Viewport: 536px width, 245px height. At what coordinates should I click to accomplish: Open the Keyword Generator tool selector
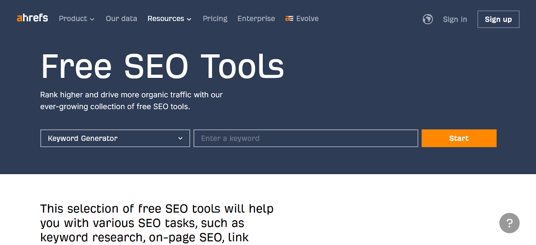115,138
